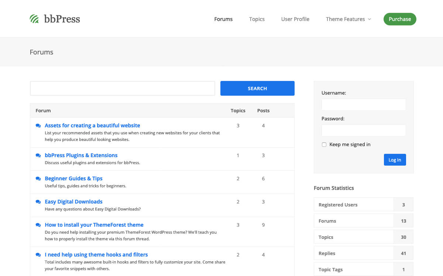
Task: Click into the Username input field
Action: coord(363,105)
